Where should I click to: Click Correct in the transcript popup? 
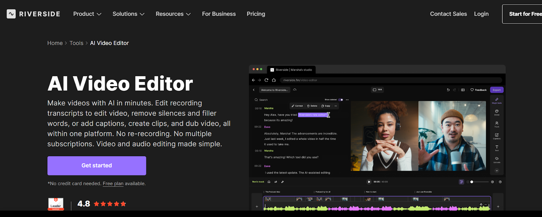pyautogui.click(x=297, y=106)
